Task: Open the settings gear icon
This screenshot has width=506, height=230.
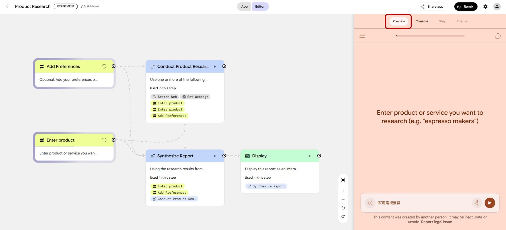Action: pyautogui.click(x=485, y=7)
